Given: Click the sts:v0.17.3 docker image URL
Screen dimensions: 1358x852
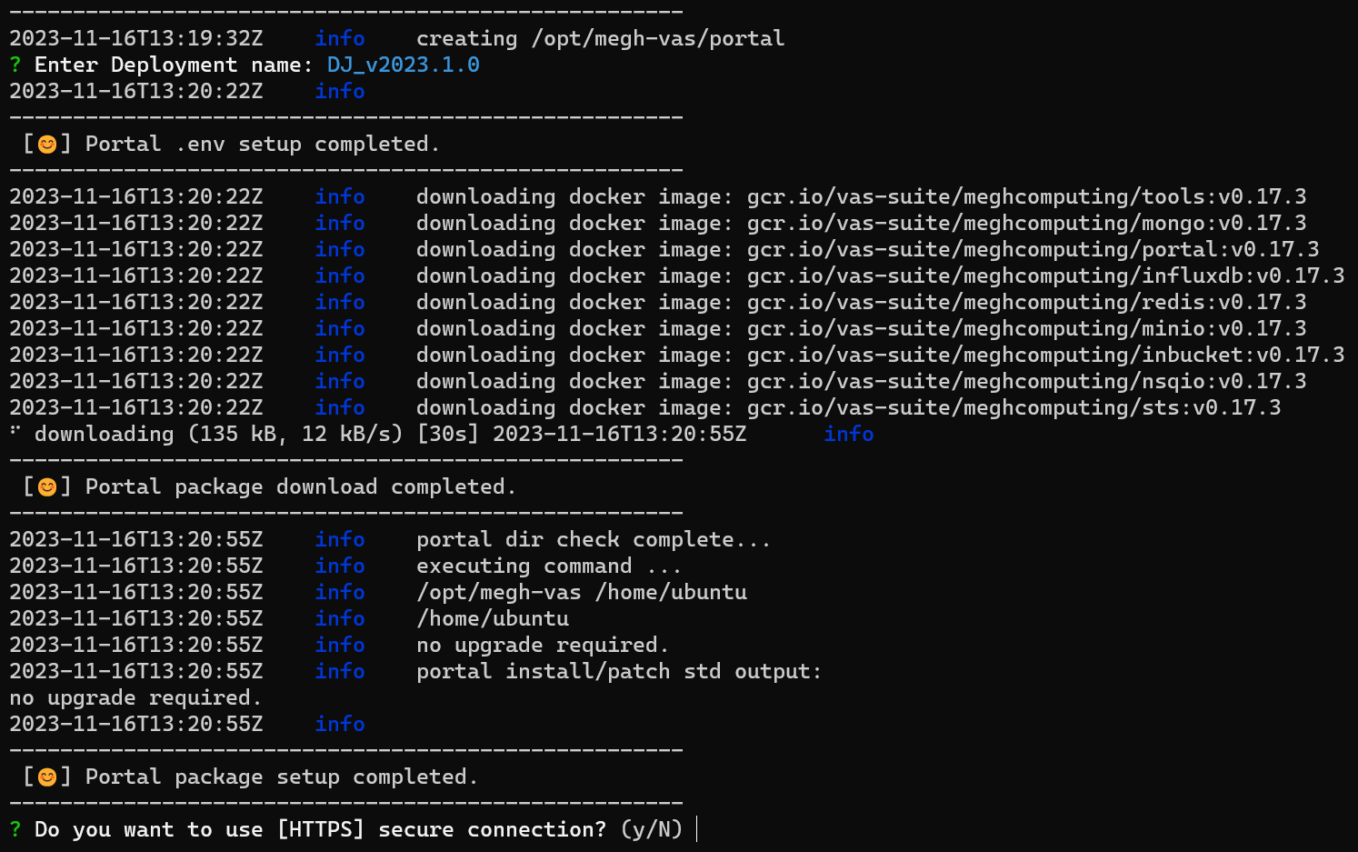Looking at the screenshot, I should click(x=1014, y=408).
